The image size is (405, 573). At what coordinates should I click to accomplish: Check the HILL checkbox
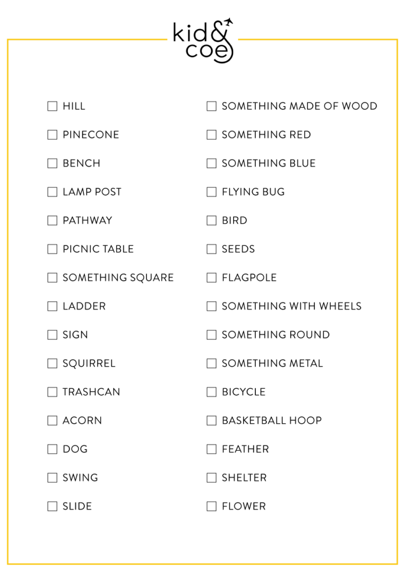pos(52,106)
